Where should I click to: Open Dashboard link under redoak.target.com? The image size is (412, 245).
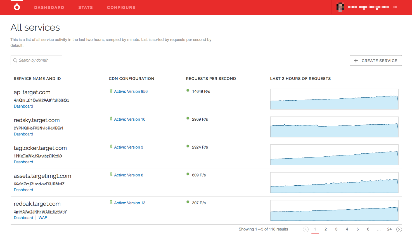coord(23,218)
